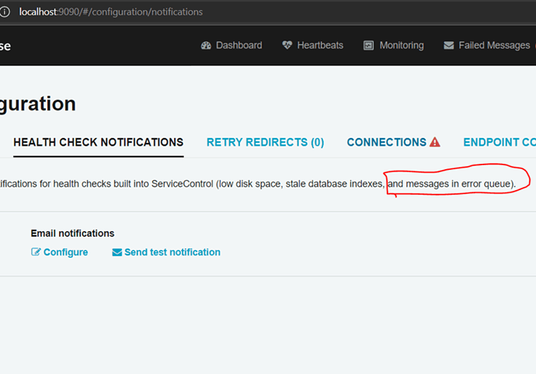Image resolution: width=536 pixels, height=374 pixels.
Task: Click Send test notification link
Action: click(166, 252)
